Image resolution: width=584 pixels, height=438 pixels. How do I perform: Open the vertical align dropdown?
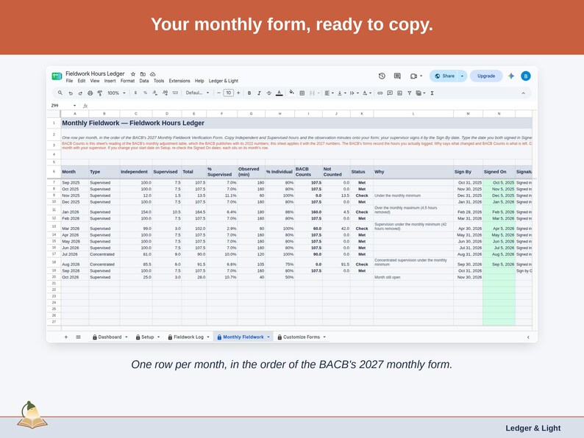click(341, 93)
